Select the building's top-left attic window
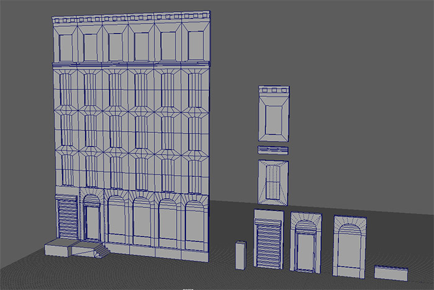This screenshot has width=434, height=290. [x=66, y=45]
